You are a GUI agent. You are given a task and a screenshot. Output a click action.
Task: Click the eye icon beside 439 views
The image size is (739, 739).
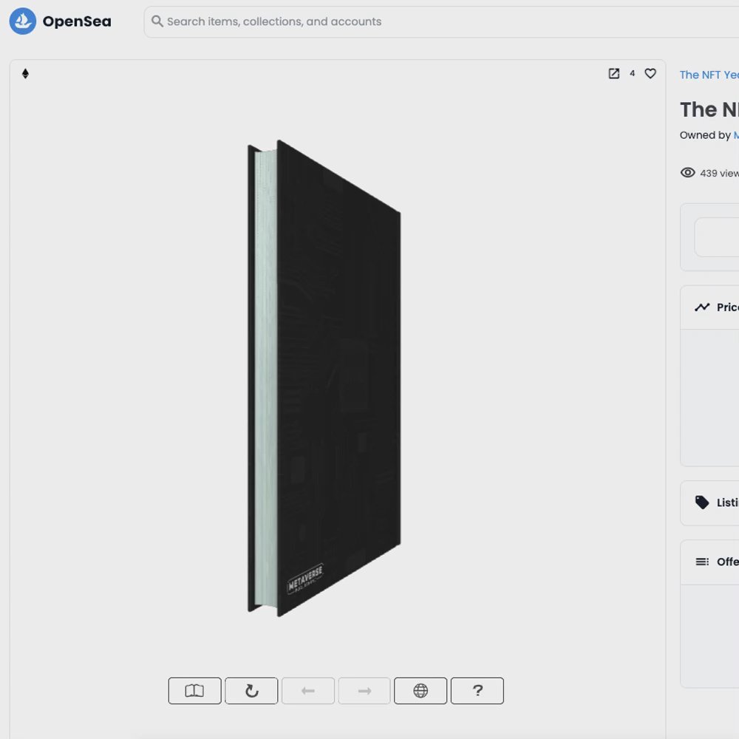point(687,172)
